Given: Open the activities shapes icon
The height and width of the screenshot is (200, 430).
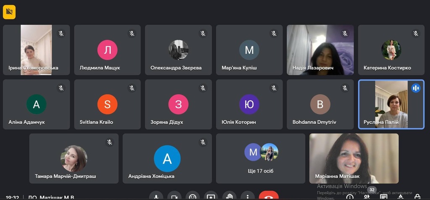Looking at the screenshot, I should (x=400, y=197).
